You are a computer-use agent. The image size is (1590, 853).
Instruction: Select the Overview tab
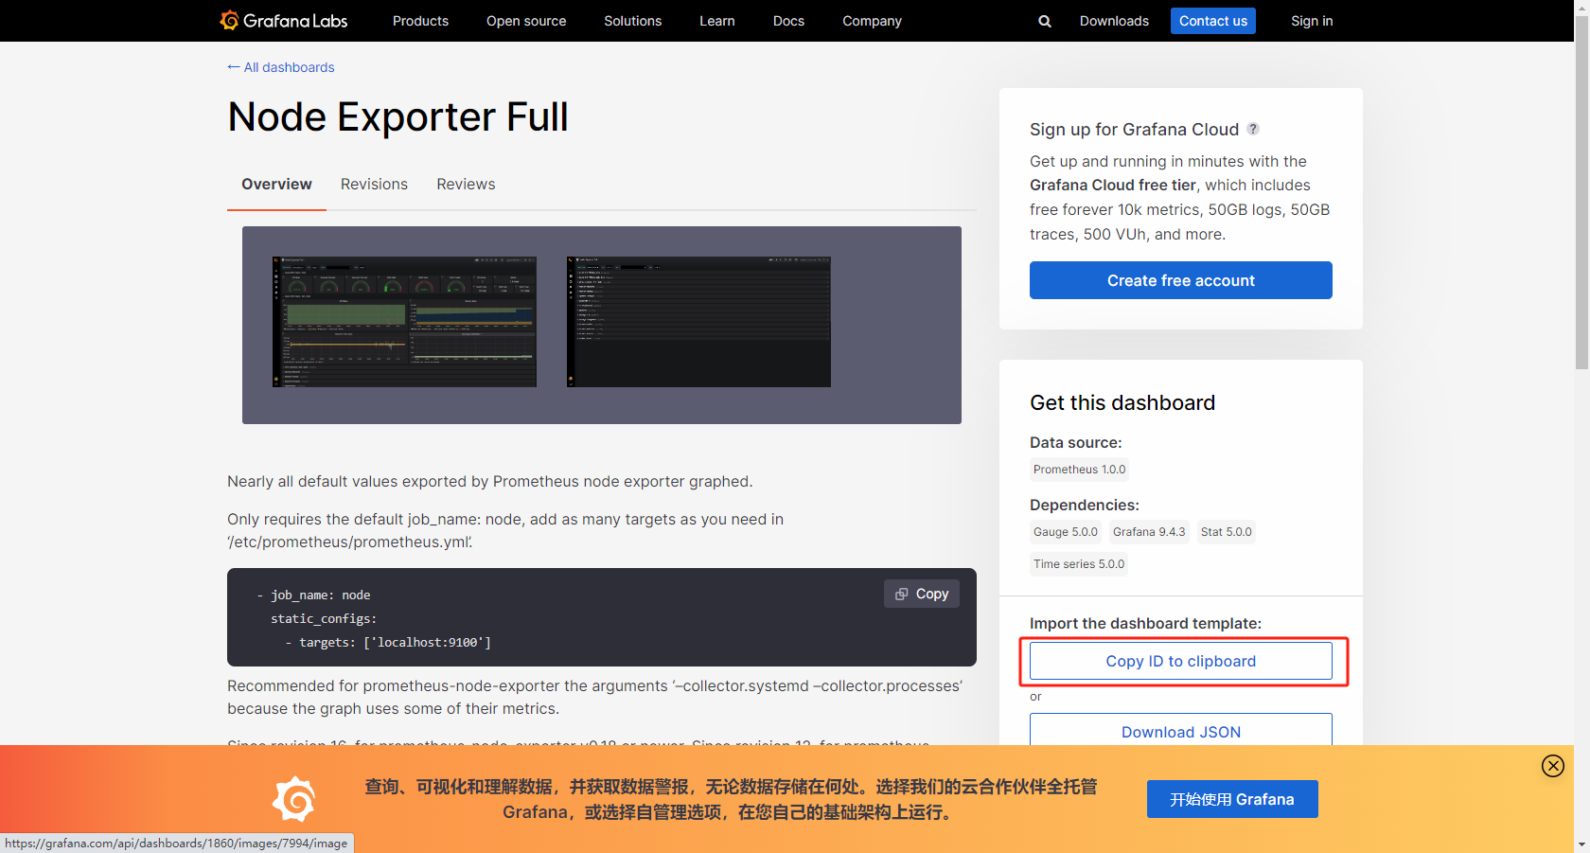point(276,184)
